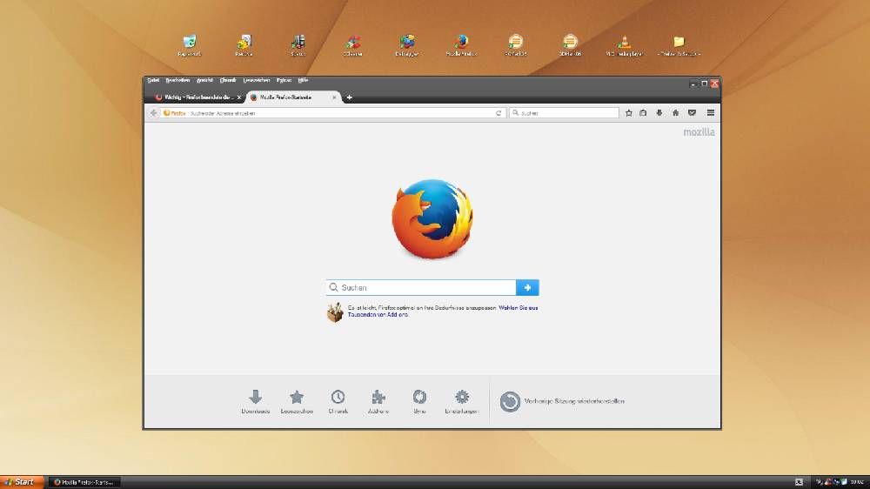Open the Sync shortcut on start page
Screen dimensions: 870x489
point(419,401)
